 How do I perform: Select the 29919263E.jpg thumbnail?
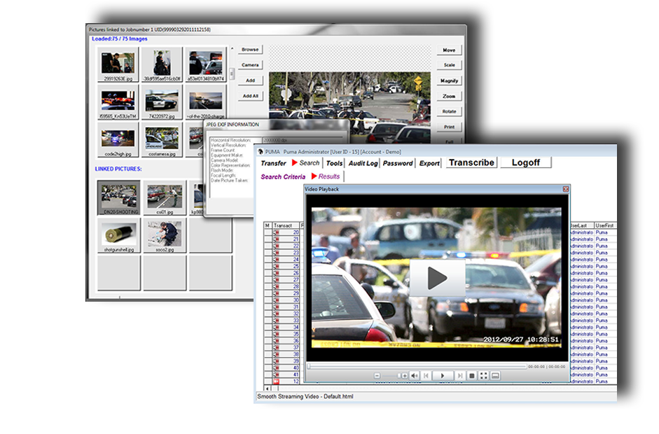(x=118, y=64)
